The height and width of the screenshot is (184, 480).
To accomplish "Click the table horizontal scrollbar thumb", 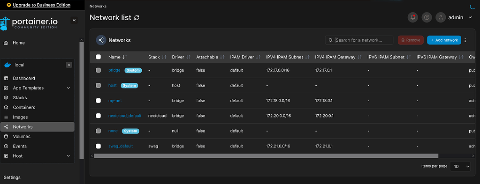I will pyautogui.click(x=266, y=156).
